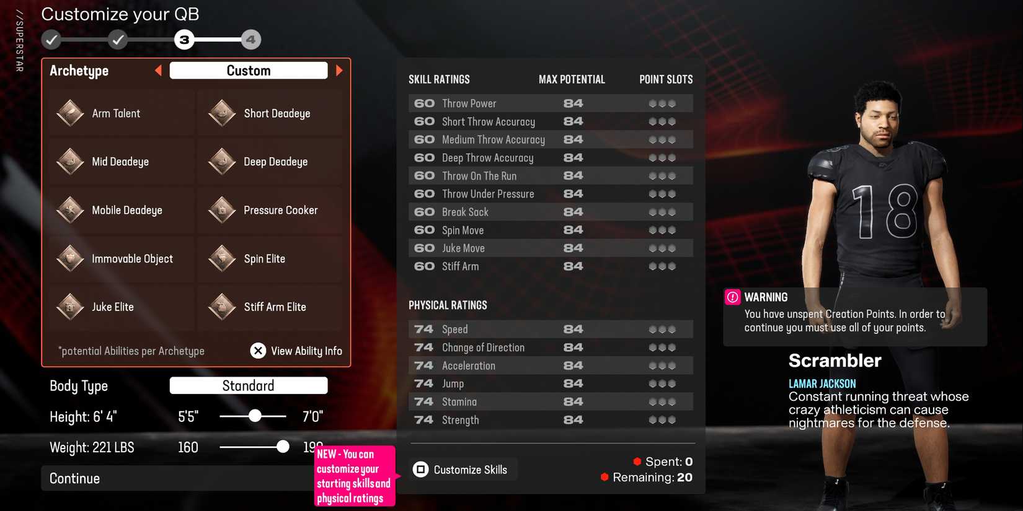Jump to step 4 in progress bar
Screen dimensions: 1023x511
[x=250, y=40]
